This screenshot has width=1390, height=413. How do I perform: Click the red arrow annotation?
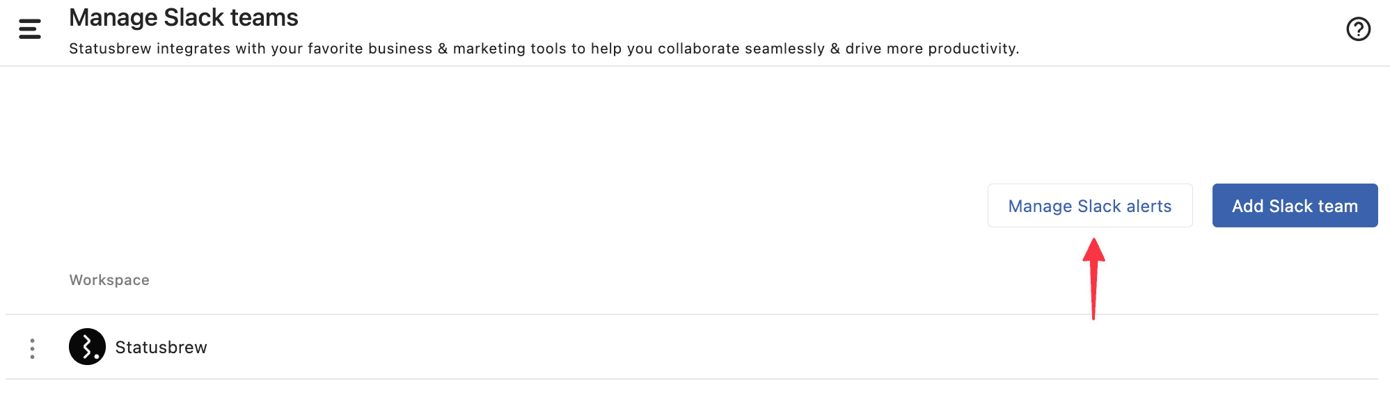[1093, 278]
